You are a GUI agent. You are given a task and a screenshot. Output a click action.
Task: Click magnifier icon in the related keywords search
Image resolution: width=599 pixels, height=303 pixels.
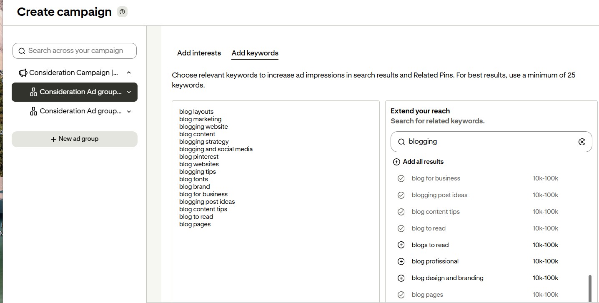[401, 142]
